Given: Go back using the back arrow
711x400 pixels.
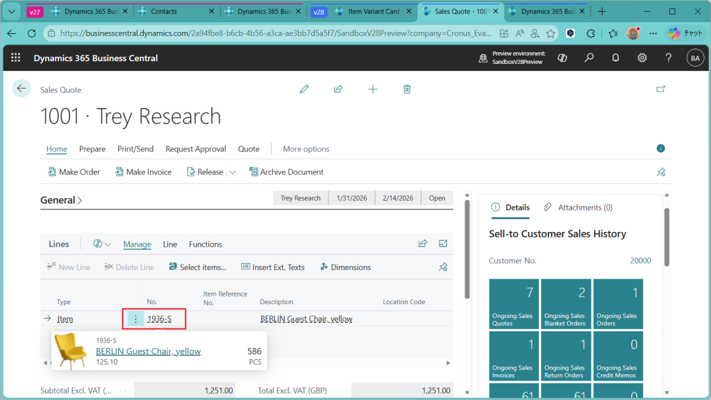Looking at the screenshot, I should [22, 88].
